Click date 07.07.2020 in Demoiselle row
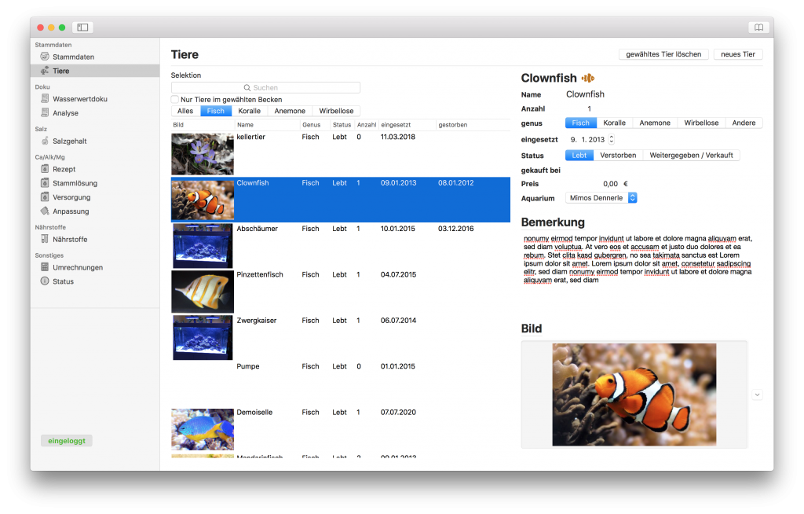This screenshot has height=514, width=804. tap(398, 413)
